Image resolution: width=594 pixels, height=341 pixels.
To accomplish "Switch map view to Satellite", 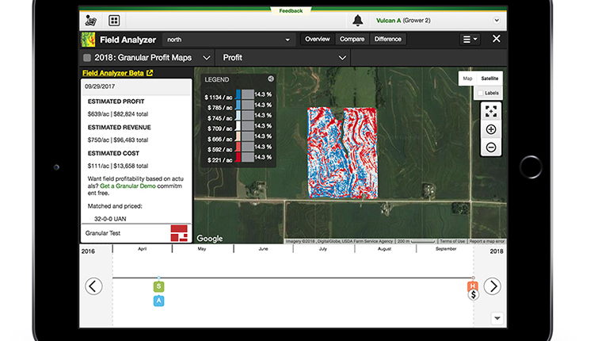I will click(489, 79).
